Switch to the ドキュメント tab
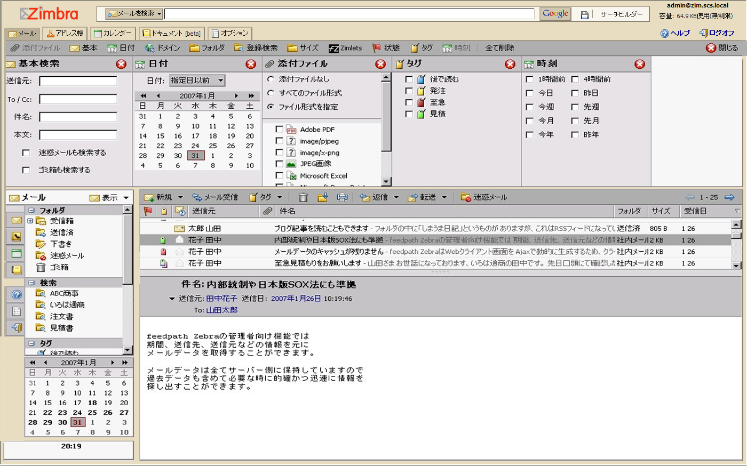The height and width of the screenshot is (466, 747). point(171,33)
